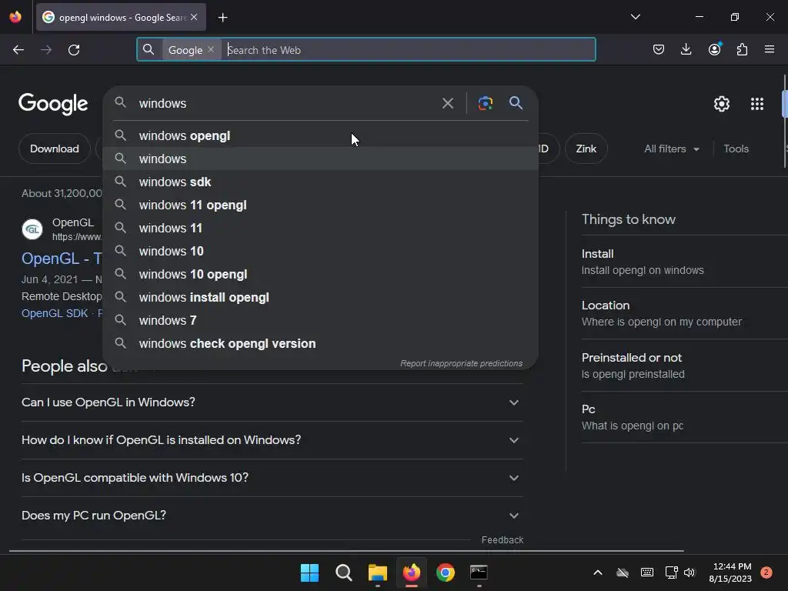Select the windows 11 suggestion
The image size is (788, 591).
click(320, 228)
